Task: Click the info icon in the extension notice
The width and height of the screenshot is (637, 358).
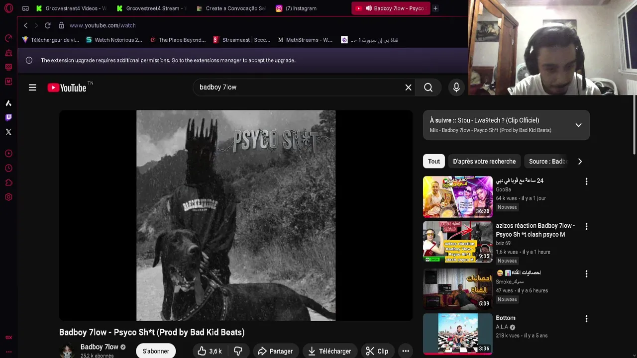Action: pos(29,60)
